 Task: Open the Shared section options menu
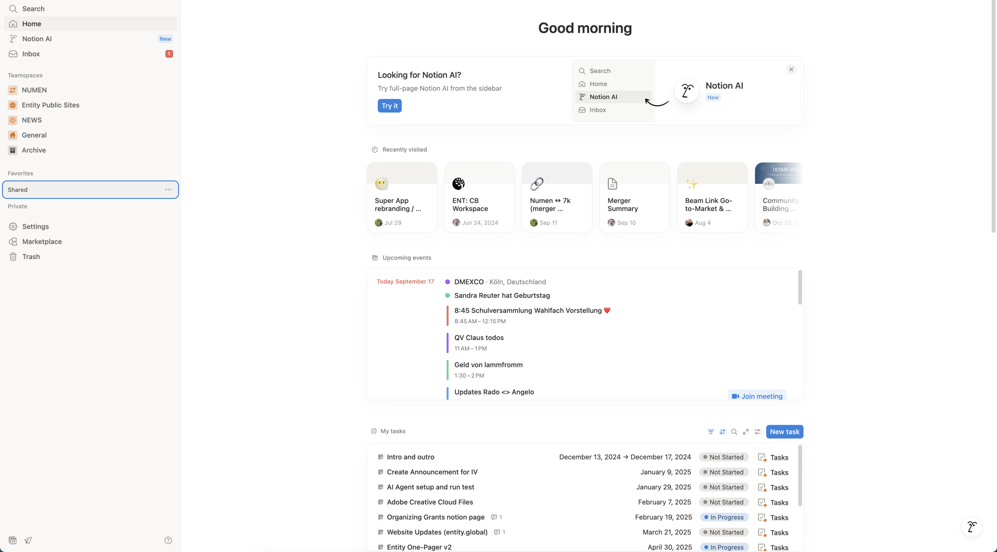pyautogui.click(x=168, y=190)
